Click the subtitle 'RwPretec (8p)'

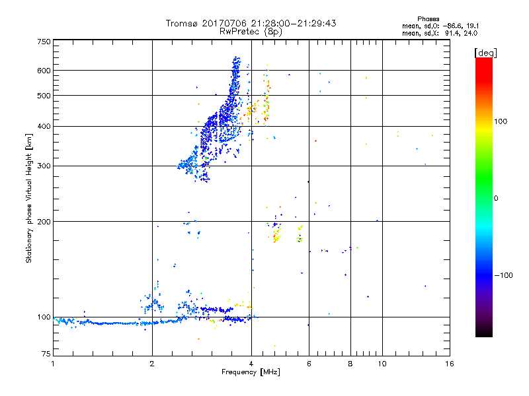coord(251,32)
